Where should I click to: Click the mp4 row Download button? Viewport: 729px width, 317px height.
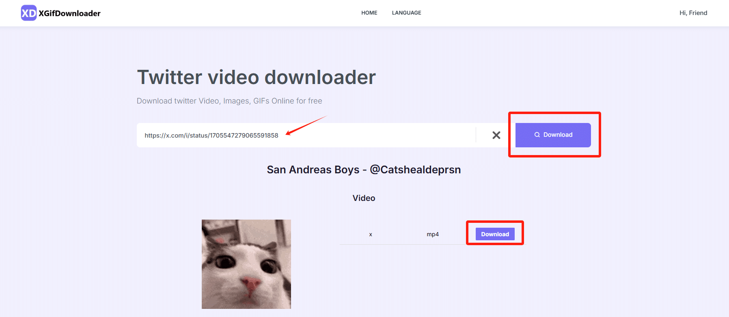click(x=495, y=234)
